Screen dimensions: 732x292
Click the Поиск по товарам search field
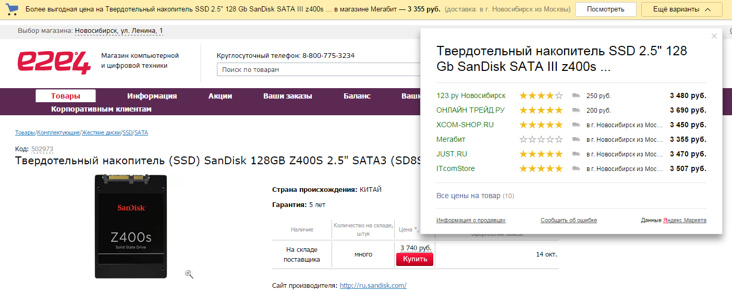(x=319, y=69)
